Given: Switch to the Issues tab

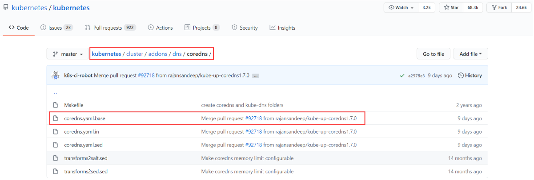Looking at the screenshot, I should point(56,27).
